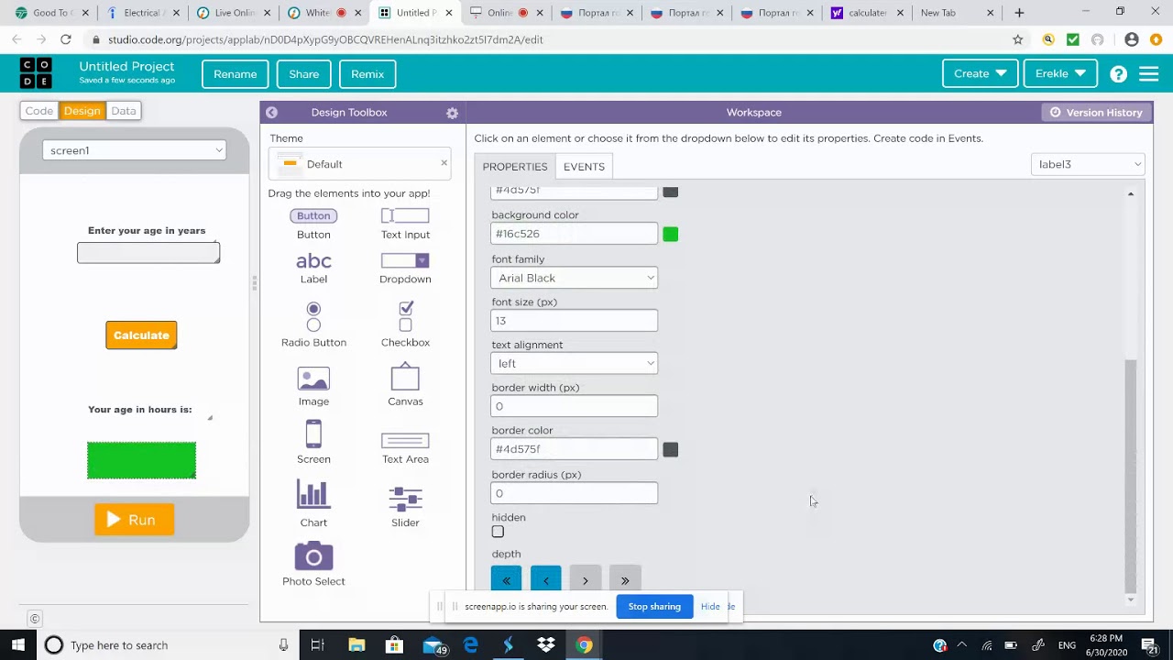This screenshot has height=660, width=1173.
Task: Switch to Code mode tab
Action: (x=39, y=111)
